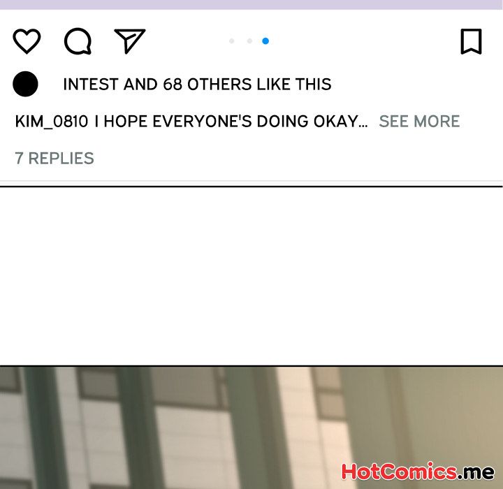The width and height of the screenshot is (503, 489).
Task: Open INTEST's profile from the likes line
Action: tap(91, 85)
